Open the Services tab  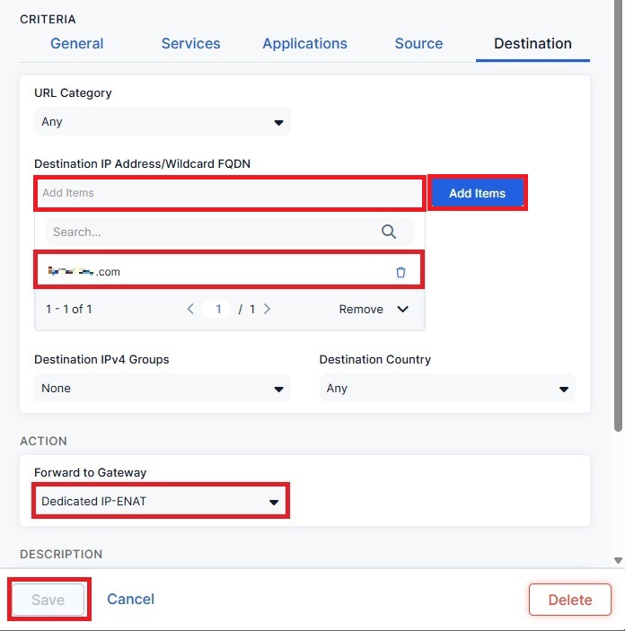tap(190, 43)
